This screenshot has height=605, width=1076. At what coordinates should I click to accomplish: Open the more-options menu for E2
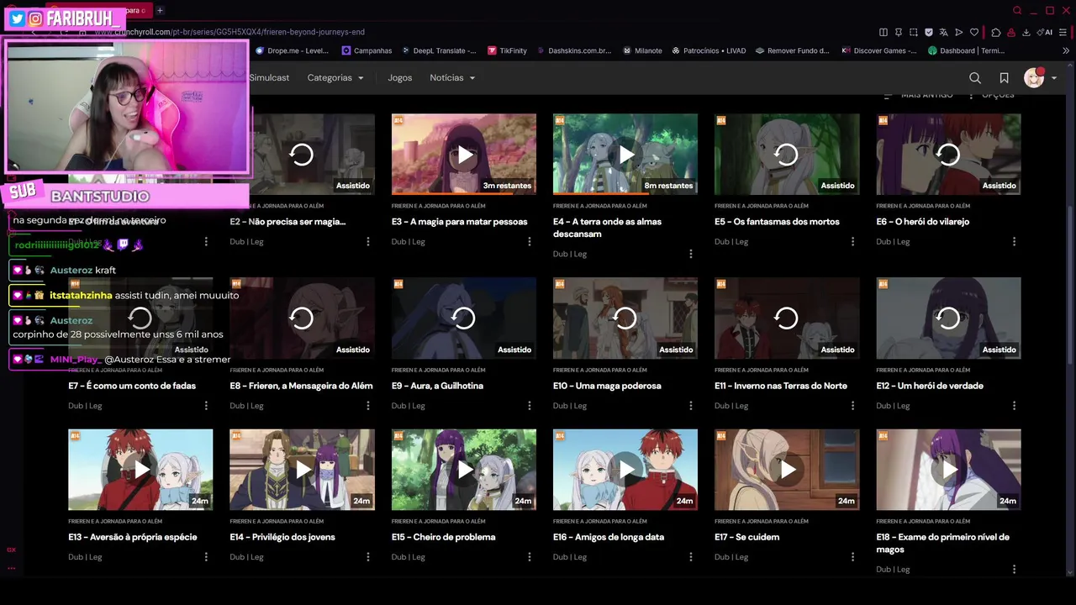coord(367,242)
